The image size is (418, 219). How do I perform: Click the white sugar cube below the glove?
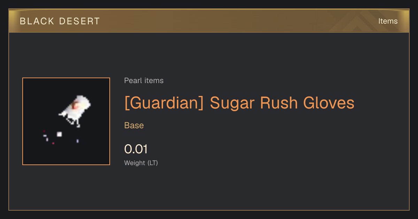click(x=59, y=134)
